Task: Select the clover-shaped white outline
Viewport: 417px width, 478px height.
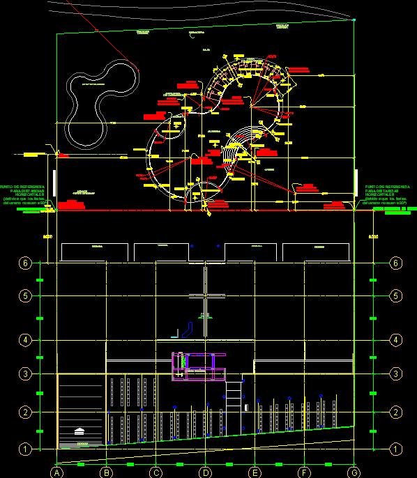Action: [102, 105]
